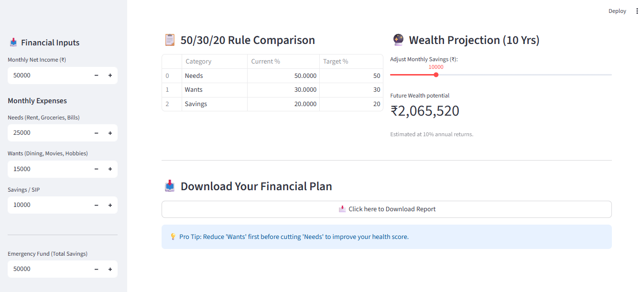Select the Savings row category cell
This screenshot has height=292, width=642.
tap(214, 104)
